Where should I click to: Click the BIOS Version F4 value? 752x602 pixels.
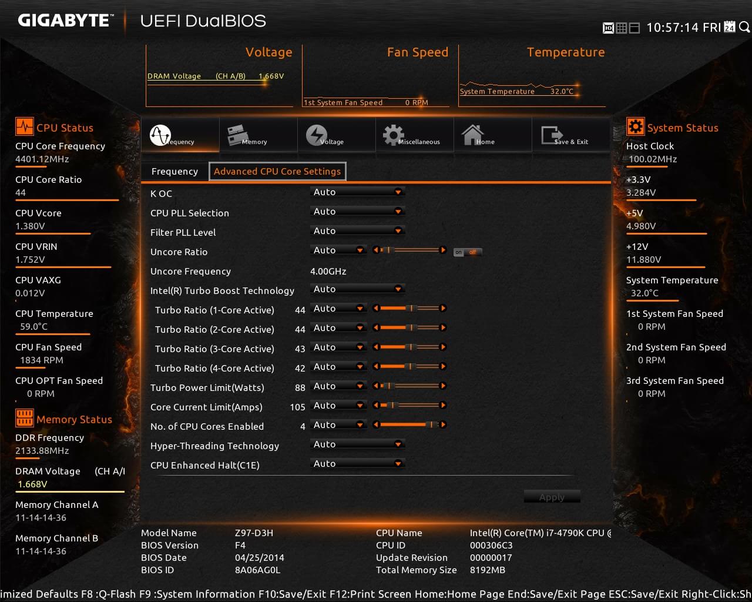pos(240,545)
